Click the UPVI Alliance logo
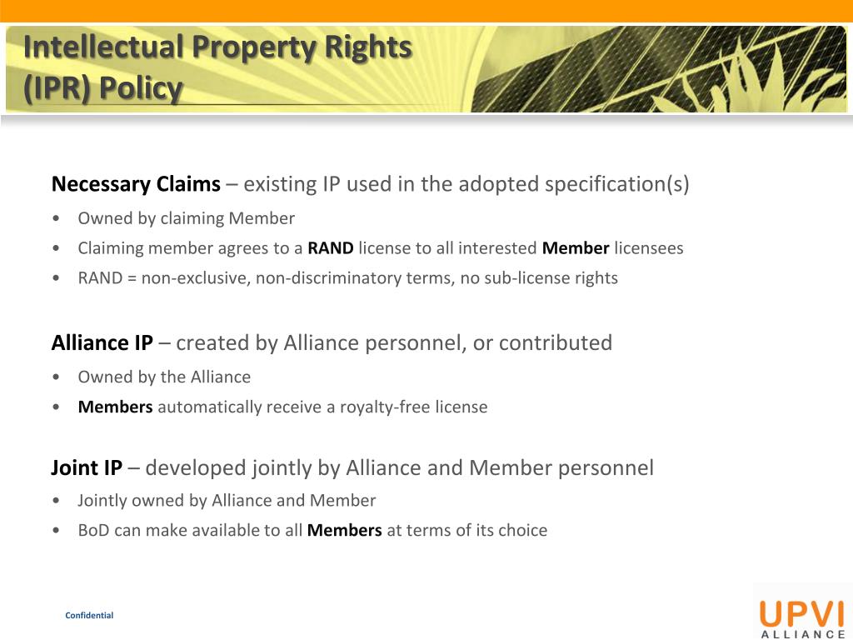Viewport: 853px width, 640px height. click(802, 618)
